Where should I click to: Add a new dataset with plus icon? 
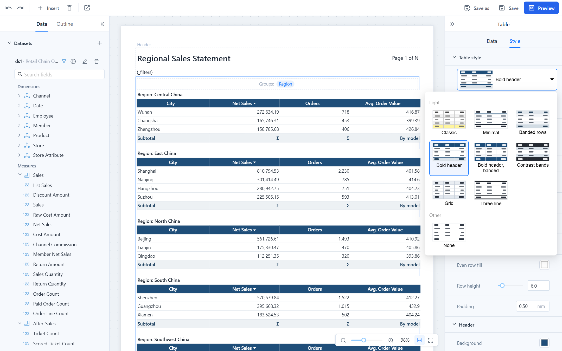coord(99,43)
